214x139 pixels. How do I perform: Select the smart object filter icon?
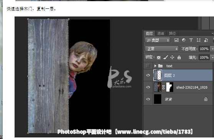pos(206,40)
